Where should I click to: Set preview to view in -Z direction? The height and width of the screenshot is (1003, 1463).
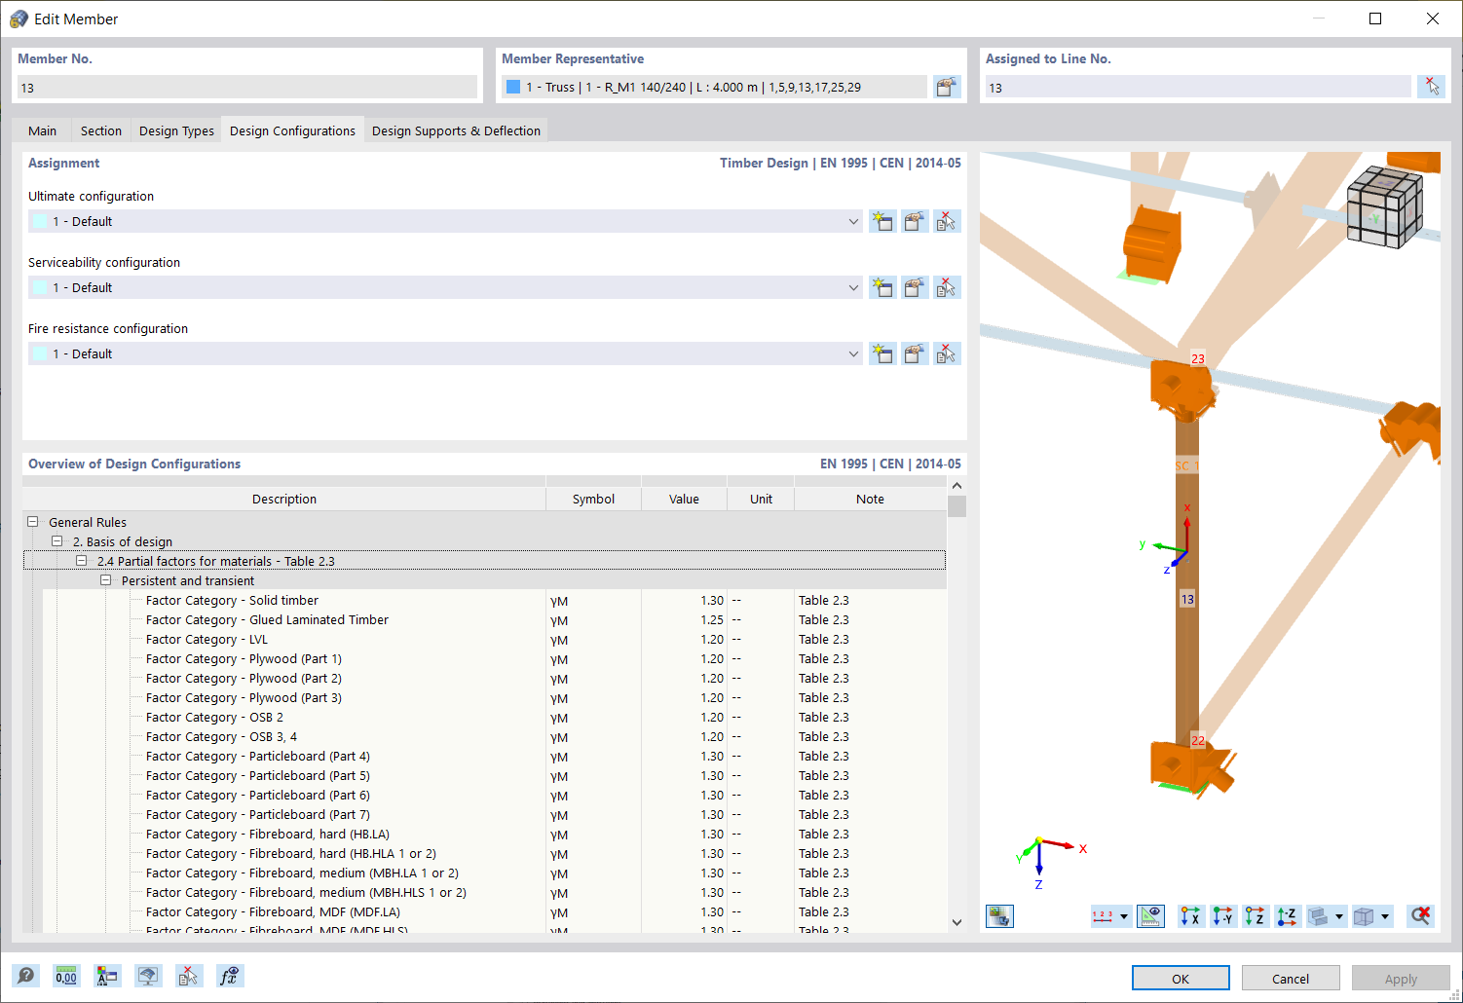(x=1288, y=916)
